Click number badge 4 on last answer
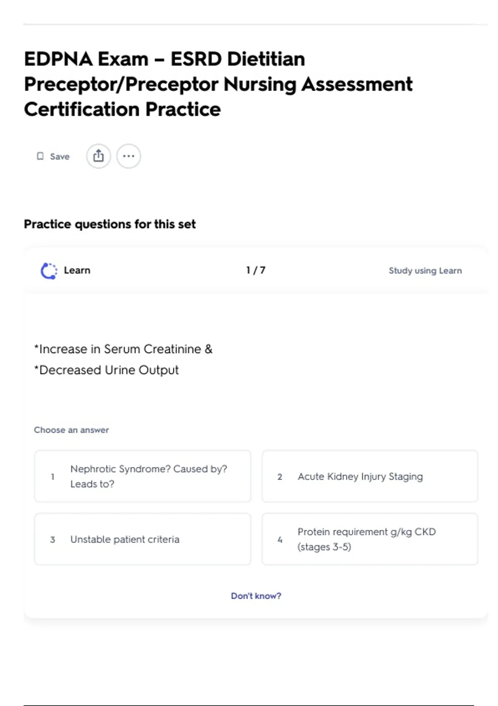Image resolution: width=498 pixels, height=706 pixels. pos(280,540)
